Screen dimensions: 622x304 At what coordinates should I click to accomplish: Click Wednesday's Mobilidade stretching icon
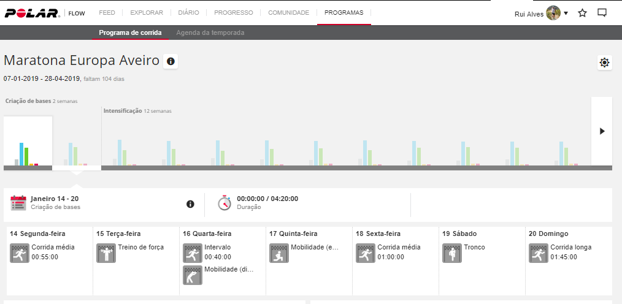point(193,275)
